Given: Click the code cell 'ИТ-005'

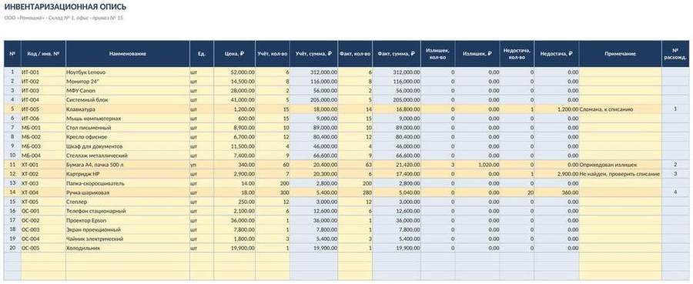Looking at the screenshot, I should coord(43,109).
